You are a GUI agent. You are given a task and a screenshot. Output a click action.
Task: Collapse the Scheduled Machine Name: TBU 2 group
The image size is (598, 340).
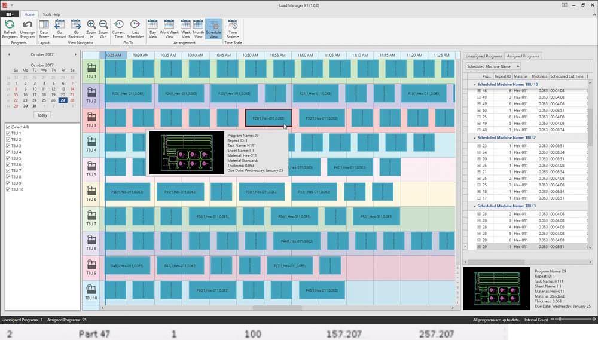click(x=475, y=139)
